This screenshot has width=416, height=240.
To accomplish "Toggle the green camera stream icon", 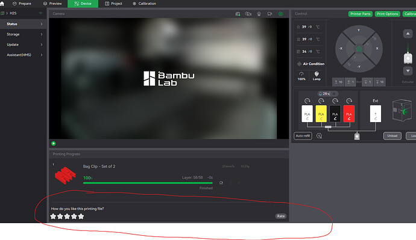I will point(280,14).
